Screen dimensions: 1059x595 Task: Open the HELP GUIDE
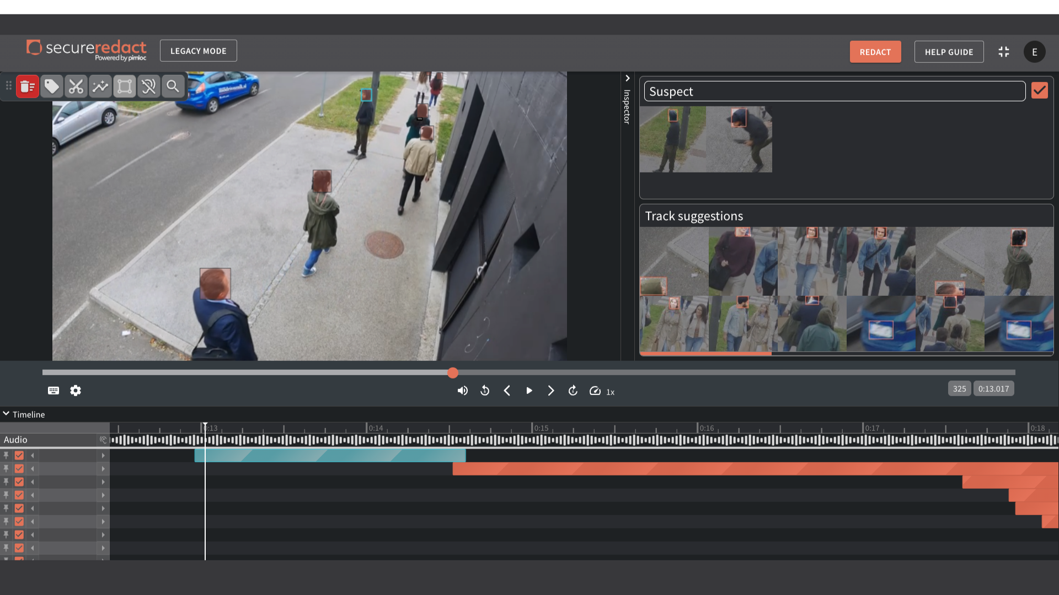click(949, 52)
